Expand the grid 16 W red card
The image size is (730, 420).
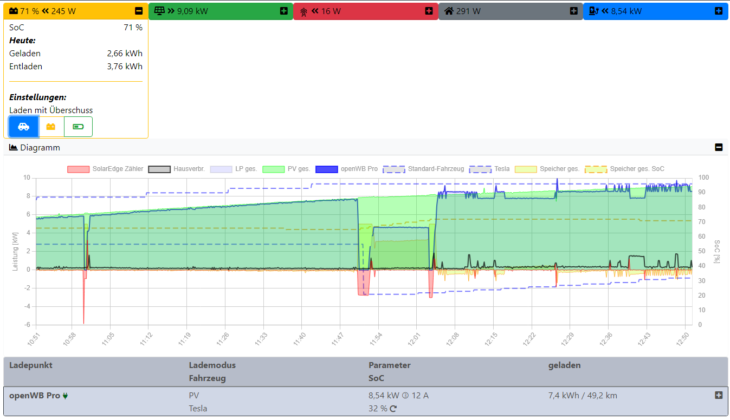429,11
